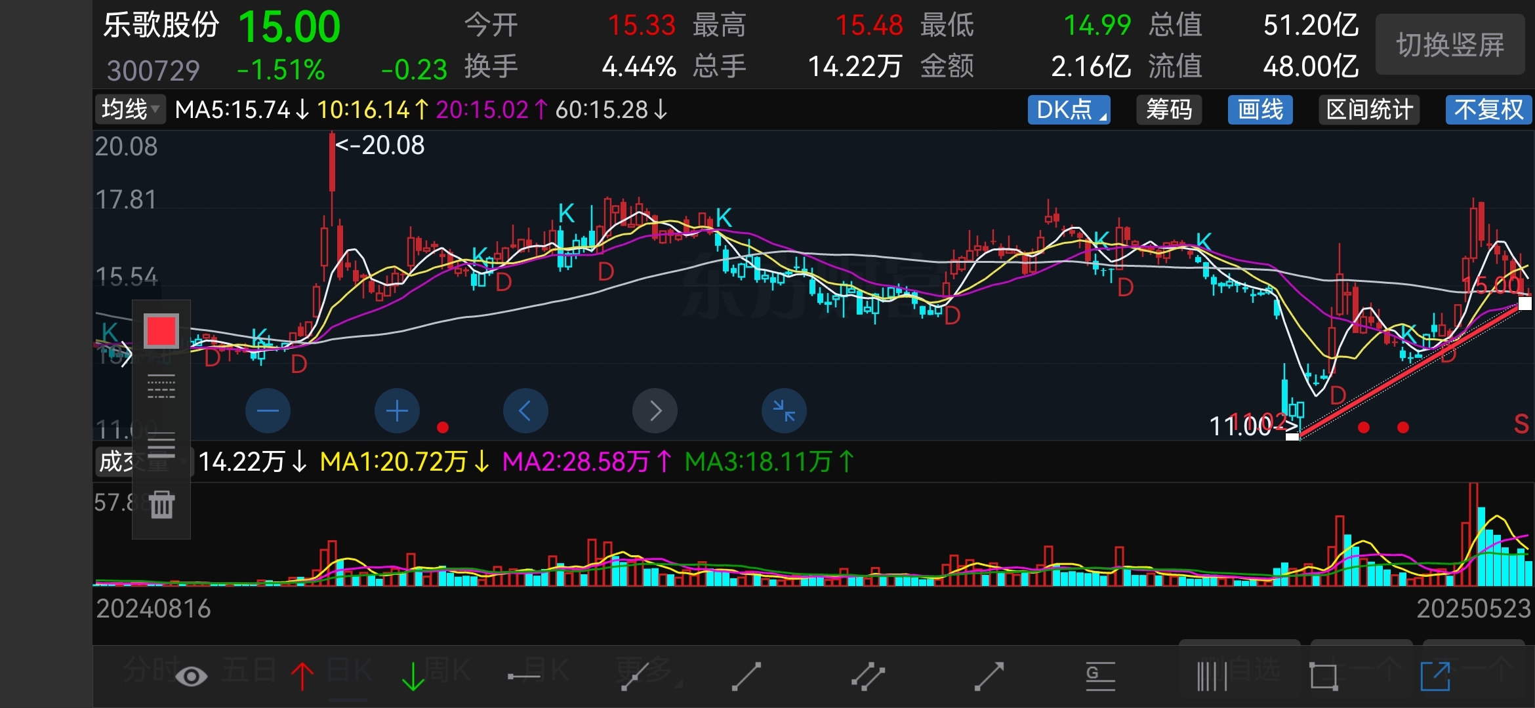Tap the stock code 300729
The image size is (1535, 708).
pyautogui.click(x=153, y=70)
